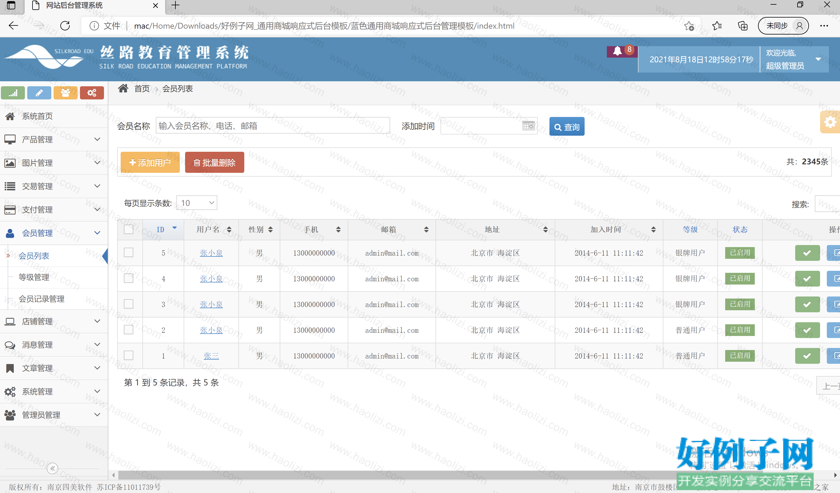
Task: Open the orange settings gear tab at right edge
Action: click(830, 122)
